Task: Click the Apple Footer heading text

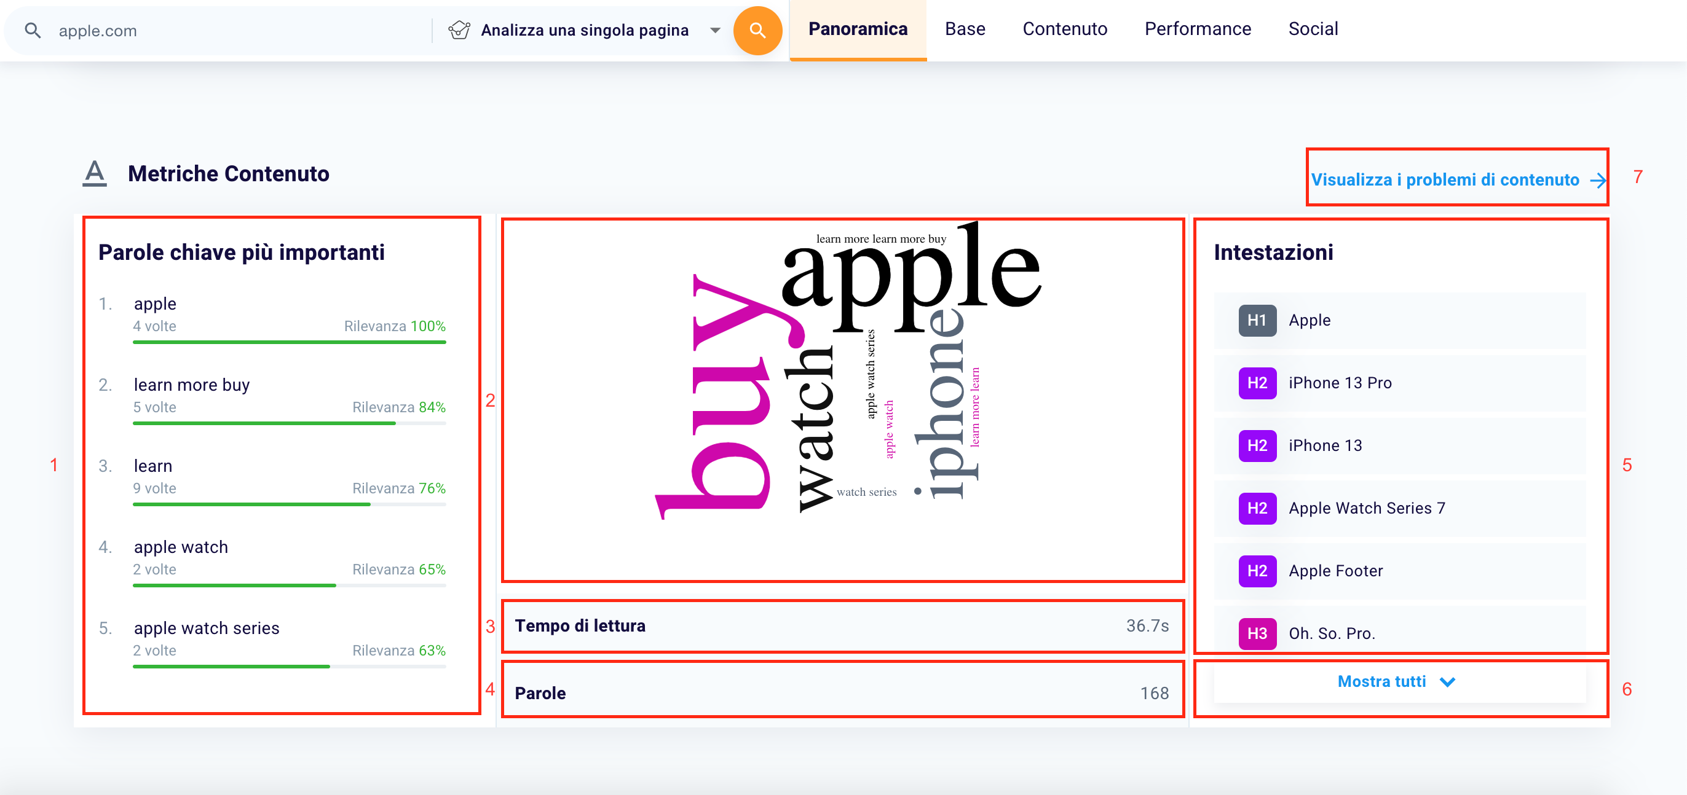Action: pyautogui.click(x=1335, y=571)
